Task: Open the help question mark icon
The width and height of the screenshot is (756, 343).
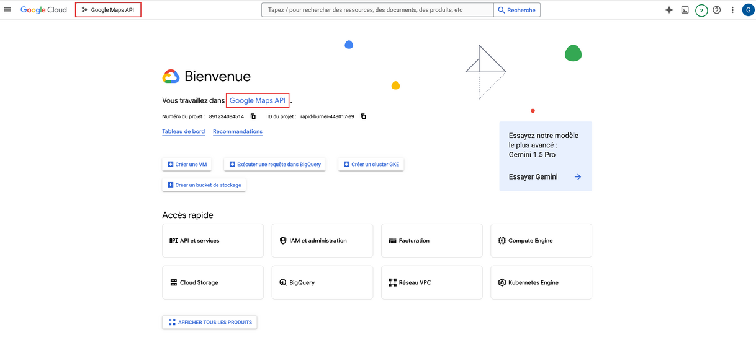Action: [x=717, y=10]
